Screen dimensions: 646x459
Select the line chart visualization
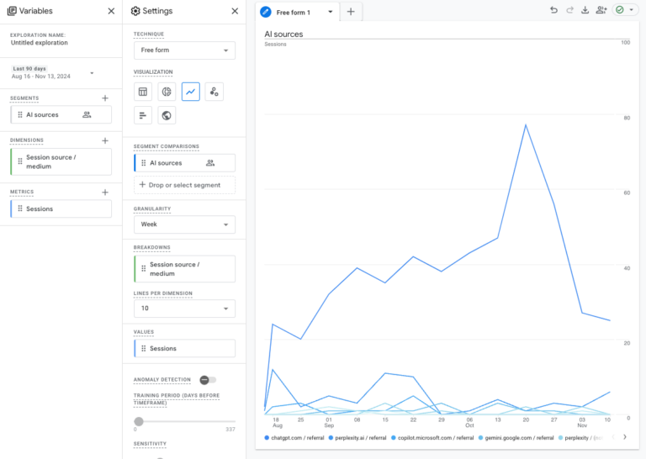coord(191,92)
